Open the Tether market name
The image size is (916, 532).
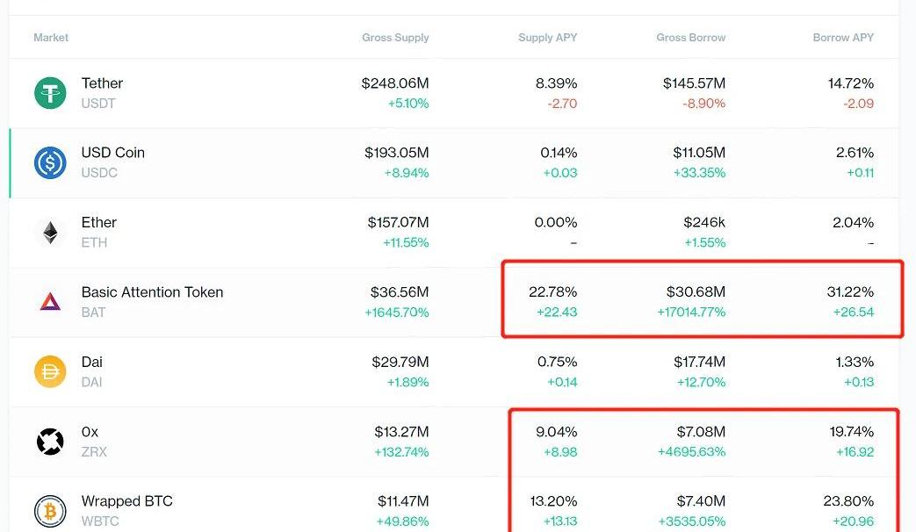coord(102,83)
